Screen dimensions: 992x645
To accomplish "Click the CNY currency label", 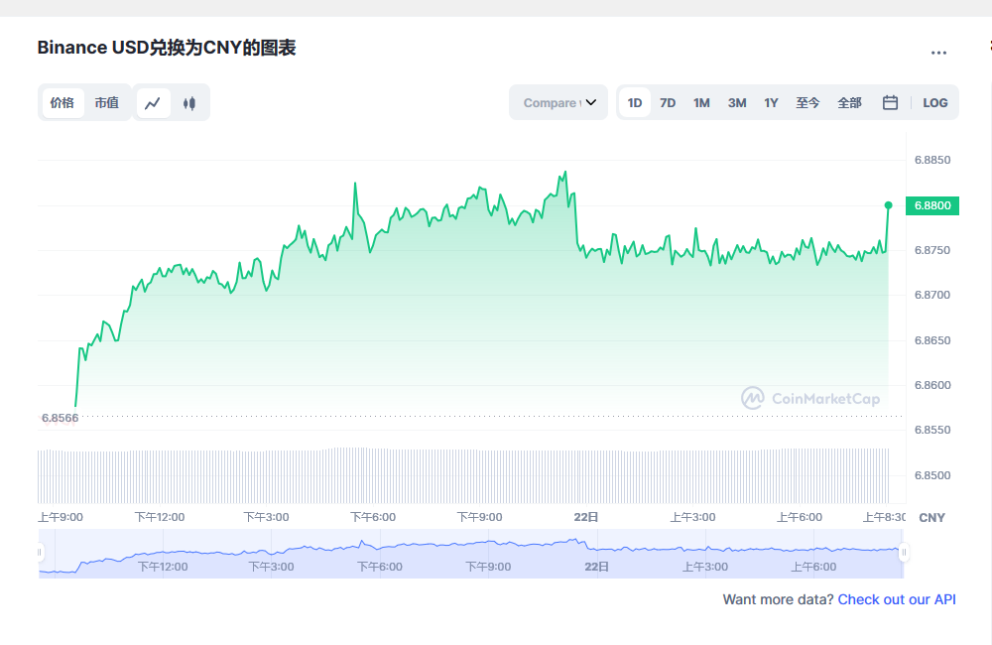I will pos(931,518).
